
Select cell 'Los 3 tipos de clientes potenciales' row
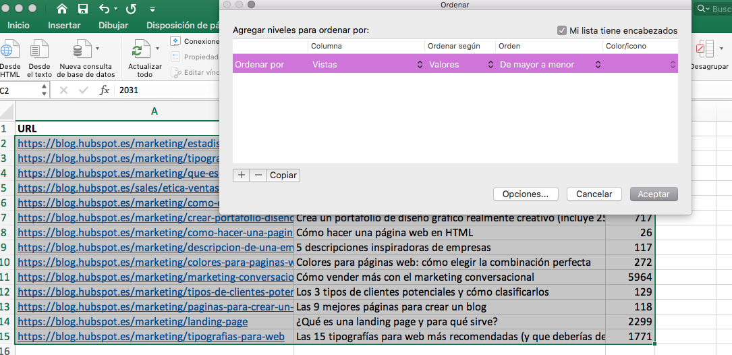tap(449, 292)
